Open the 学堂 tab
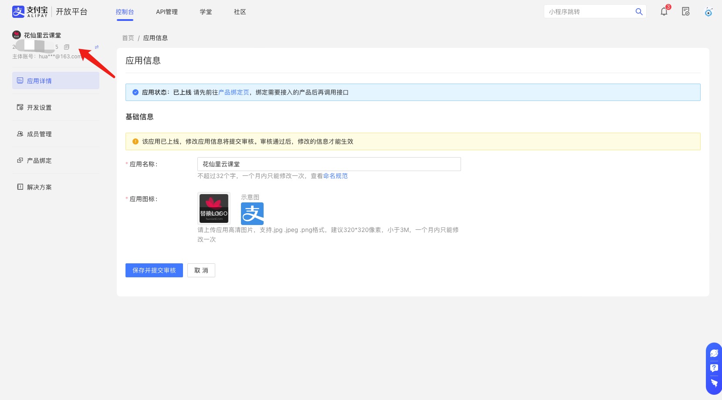The height and width of the screenshot is (400, 722). click(x=206, y=12)
